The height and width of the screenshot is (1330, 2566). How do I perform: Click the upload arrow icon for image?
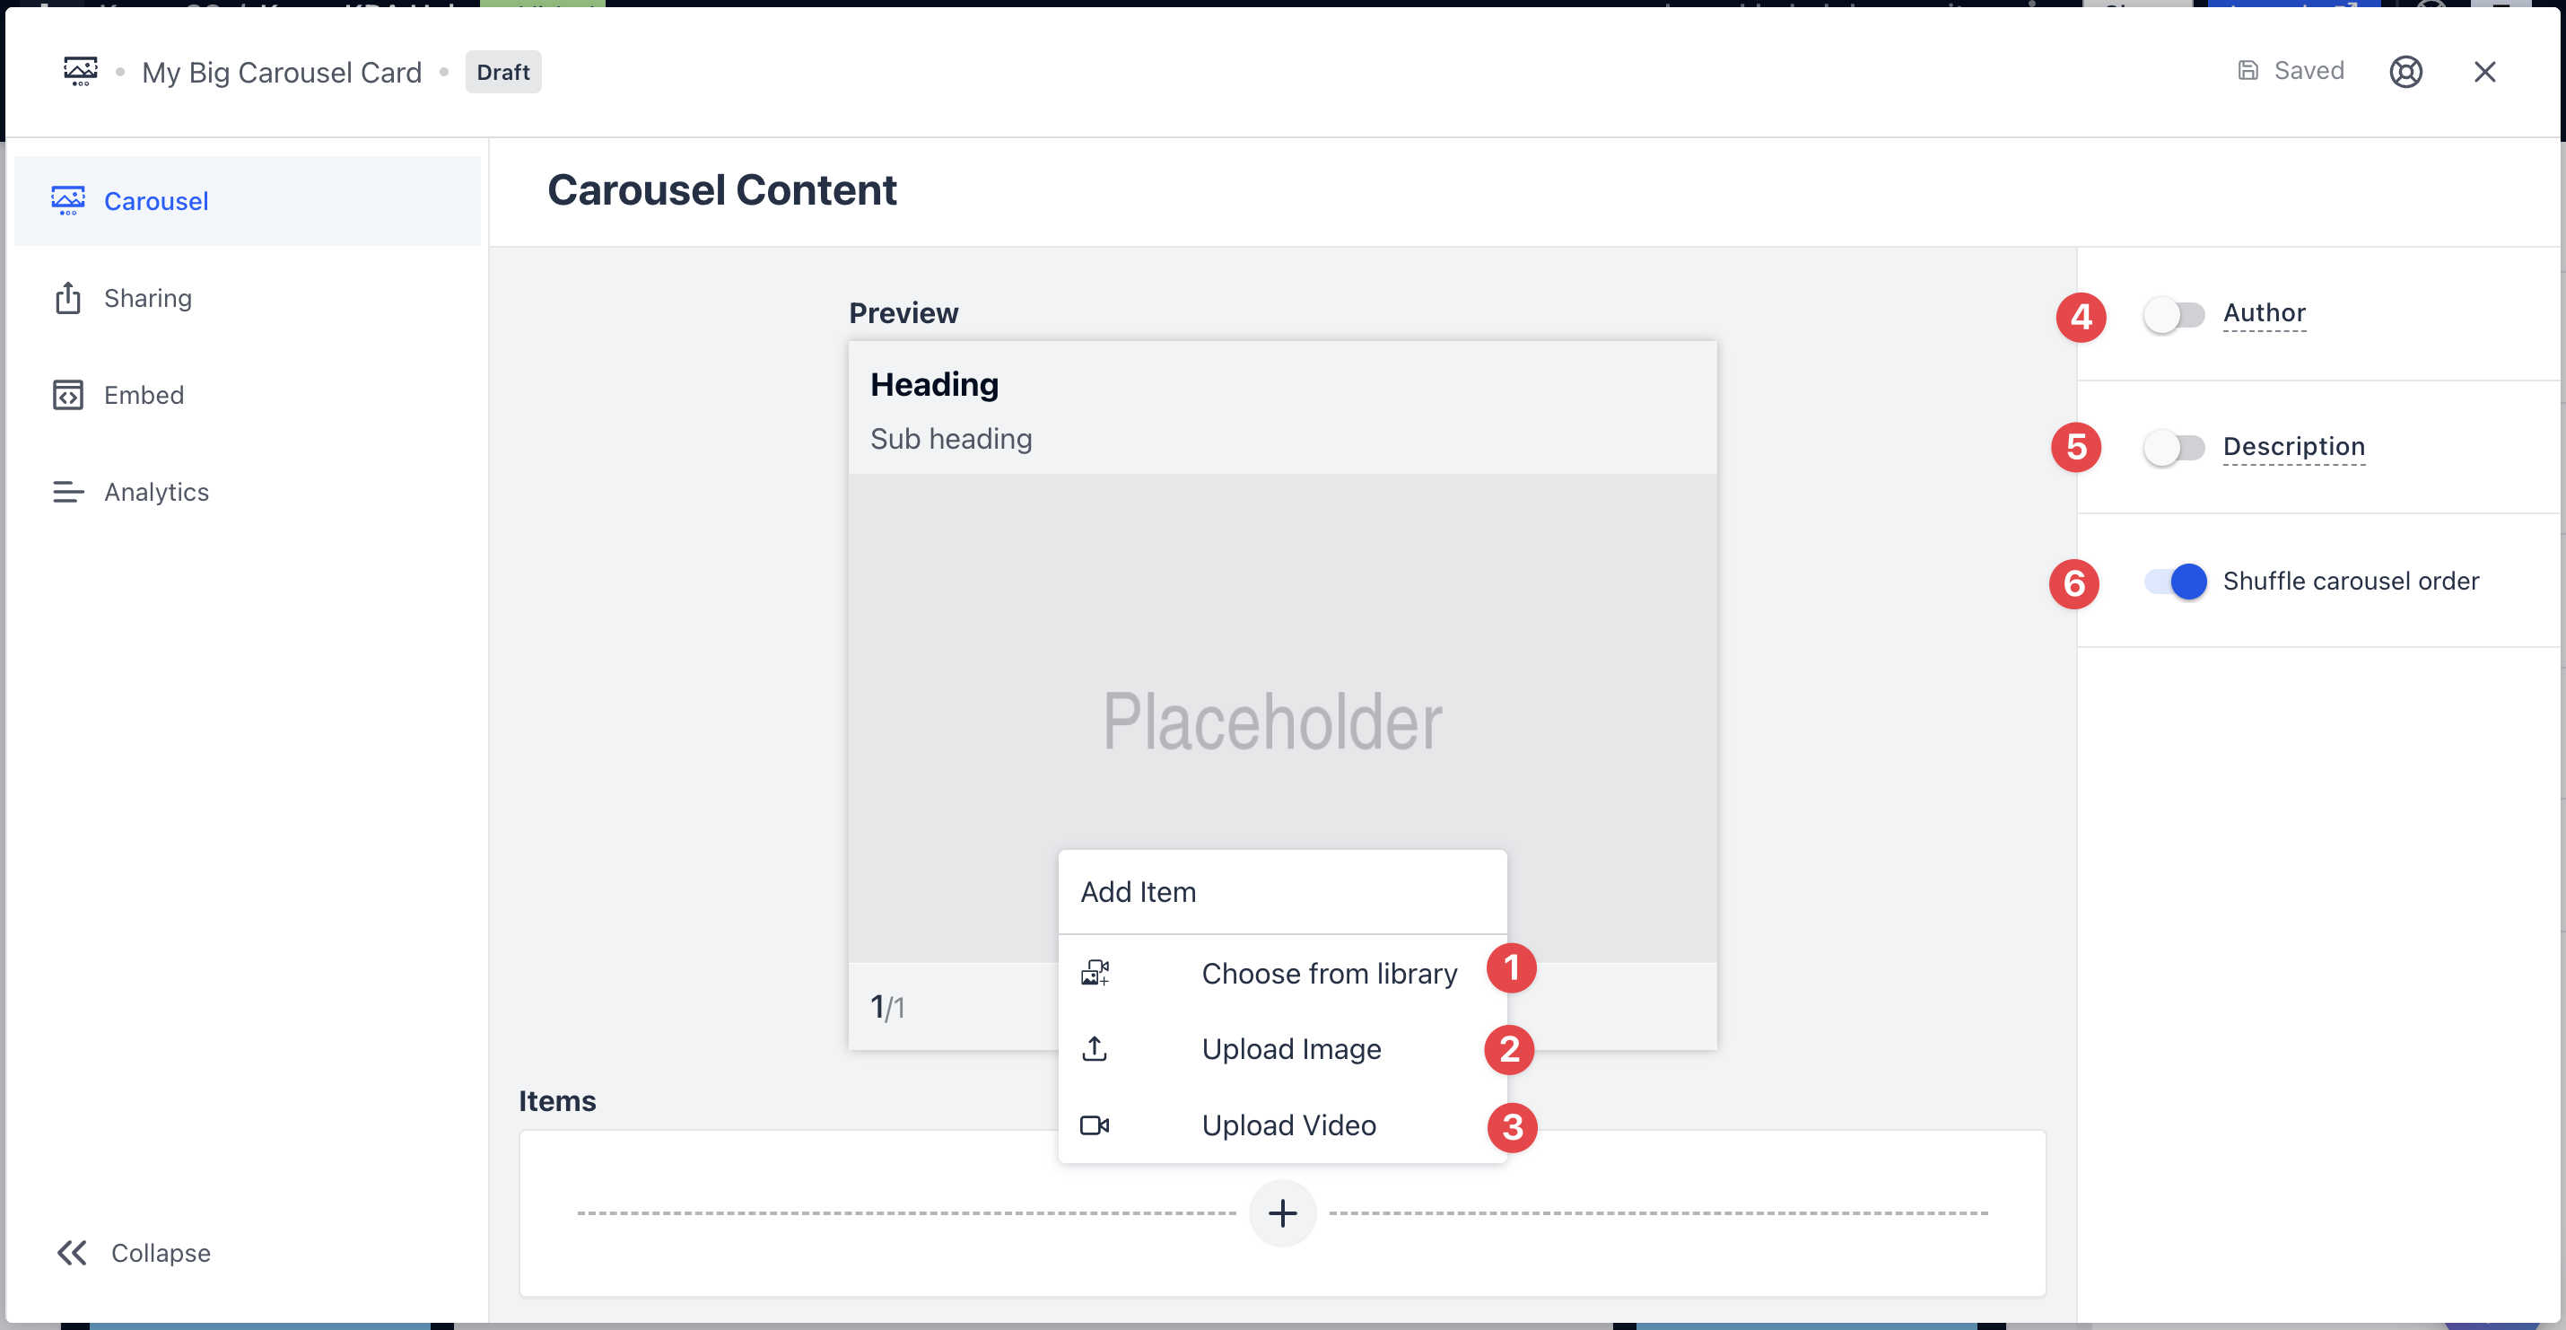(1094, 1048)
